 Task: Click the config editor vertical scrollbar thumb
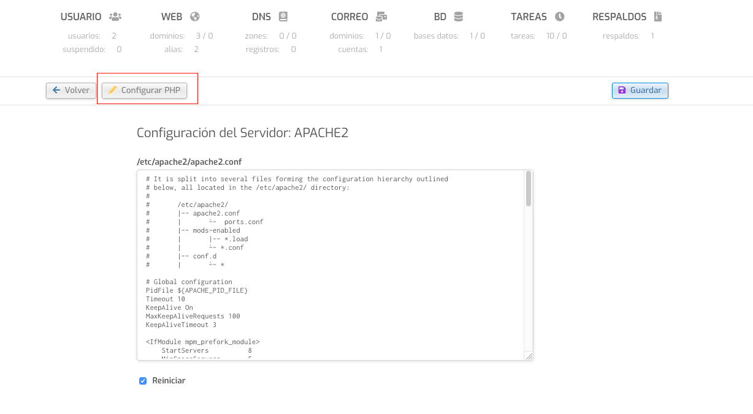529,189
